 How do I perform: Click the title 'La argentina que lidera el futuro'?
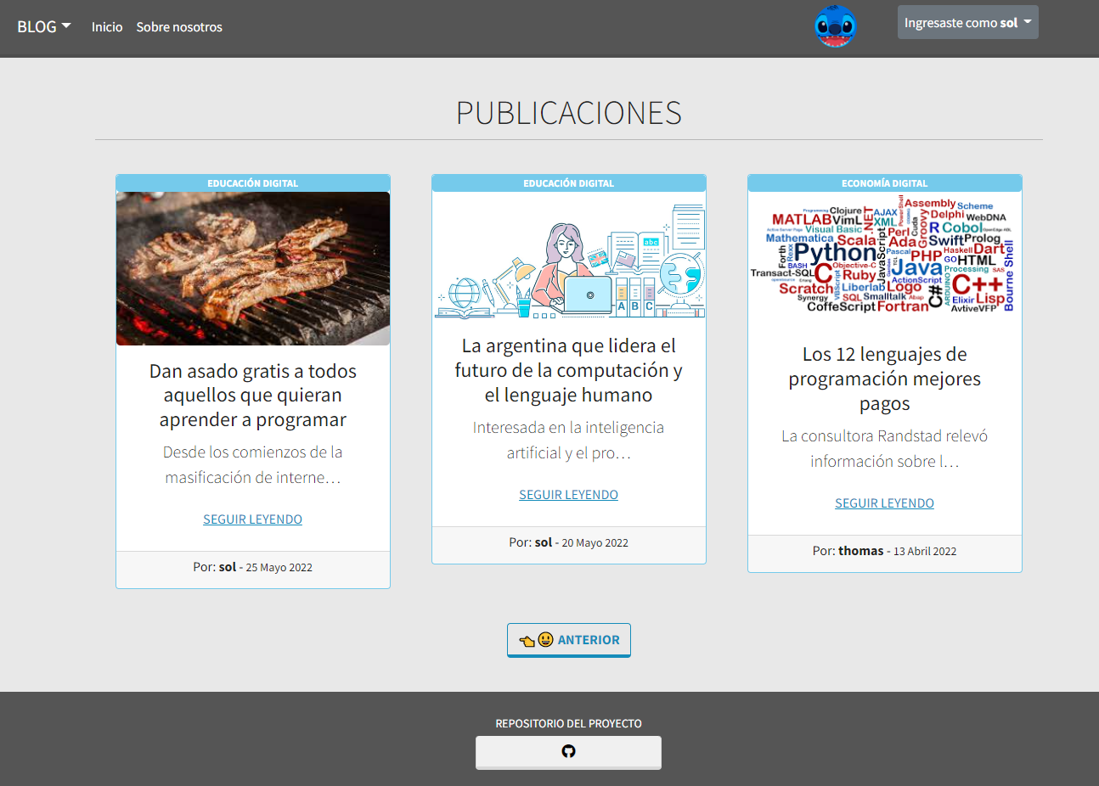pos(568,370)
